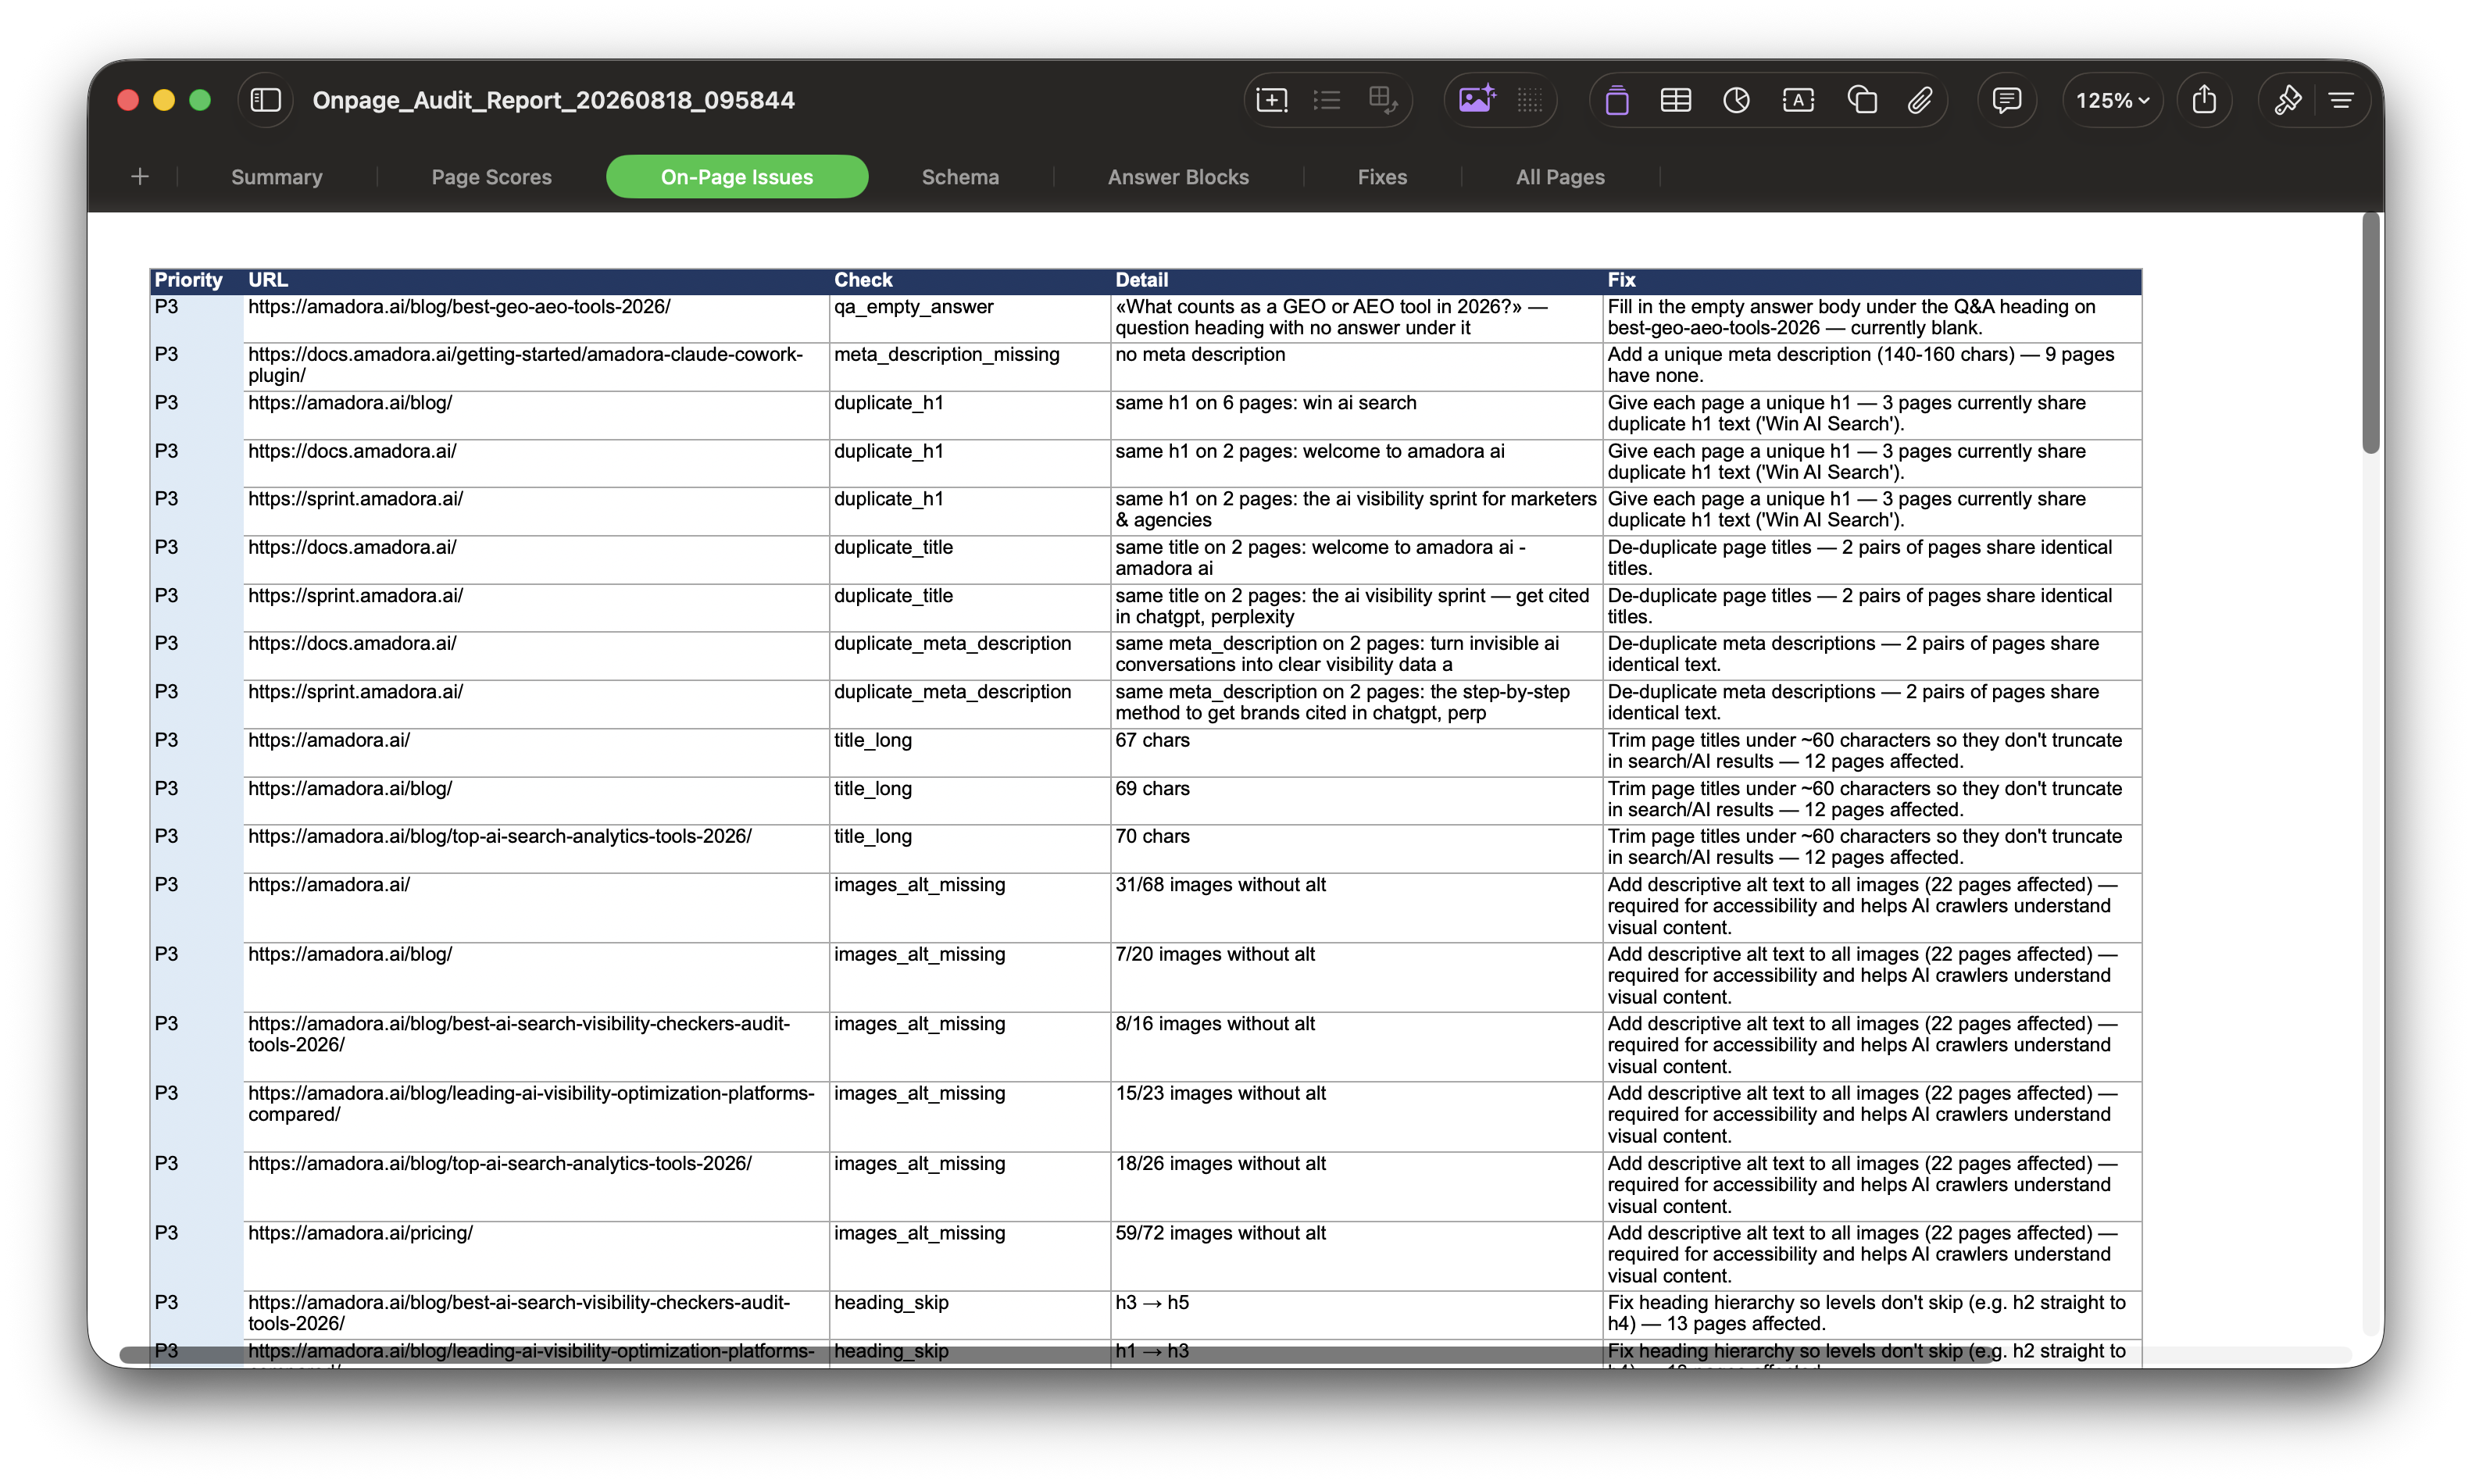Open the media paperclip icon
The height and width of the screenshot is (1484, 2472).
pyautogui.click(x=1920, y=100)
